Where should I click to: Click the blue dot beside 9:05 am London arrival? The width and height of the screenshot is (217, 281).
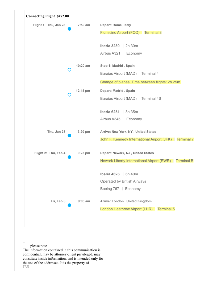pos(69,205)
